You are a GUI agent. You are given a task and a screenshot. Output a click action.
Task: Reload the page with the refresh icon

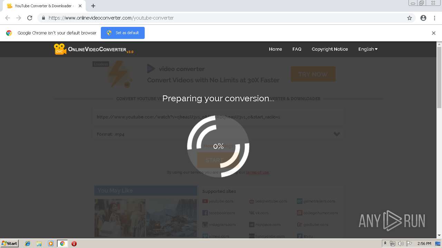point(30,18)
